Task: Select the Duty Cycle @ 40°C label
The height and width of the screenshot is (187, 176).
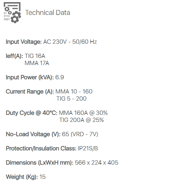Action: point(32,113)
